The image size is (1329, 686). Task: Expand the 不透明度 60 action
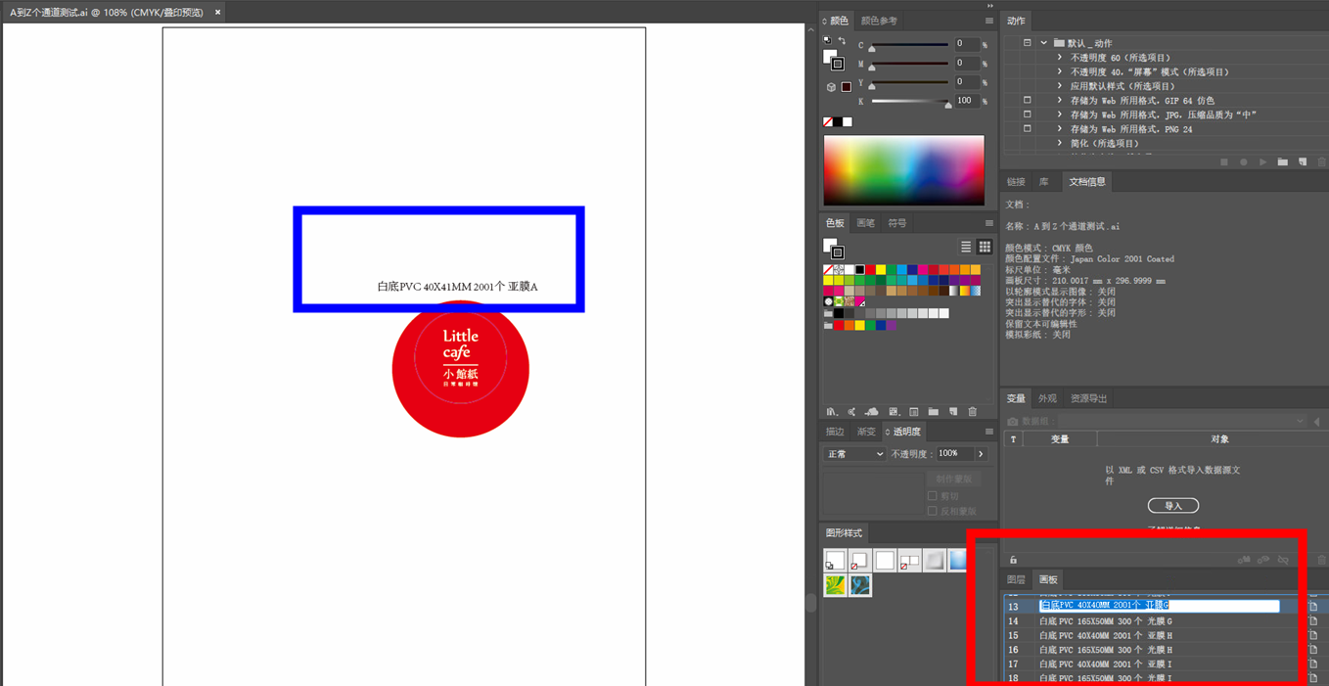coord(1060,58)
